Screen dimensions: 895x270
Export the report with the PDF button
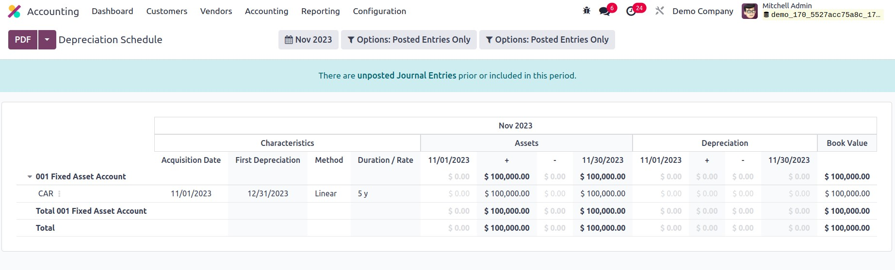pyautogui.click(x=23, y=40)
